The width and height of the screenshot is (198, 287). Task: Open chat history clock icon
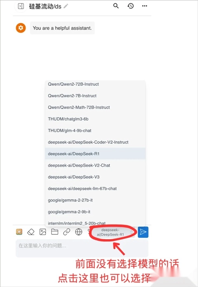click(130, 6)
